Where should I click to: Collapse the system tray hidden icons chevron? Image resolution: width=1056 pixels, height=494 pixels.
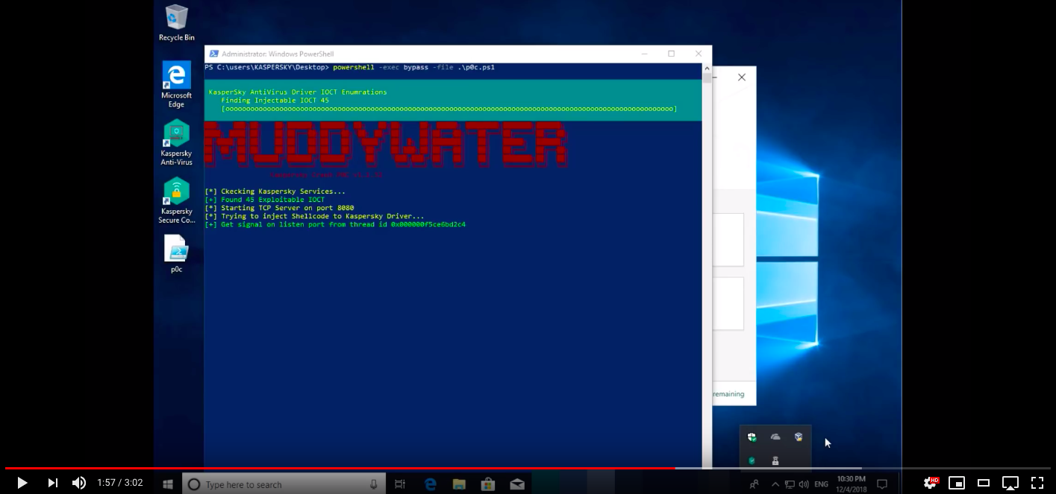click(x=775, y=484)
